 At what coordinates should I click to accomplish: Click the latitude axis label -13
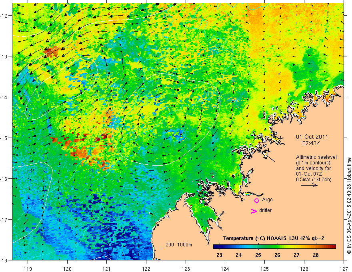[x=4, y=56]
